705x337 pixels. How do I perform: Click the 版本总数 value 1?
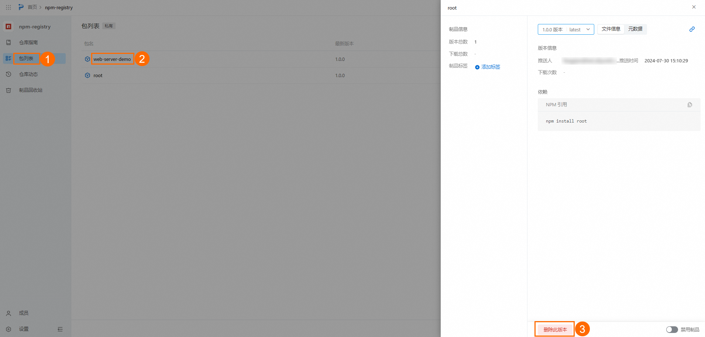click(x=475, y=42)
